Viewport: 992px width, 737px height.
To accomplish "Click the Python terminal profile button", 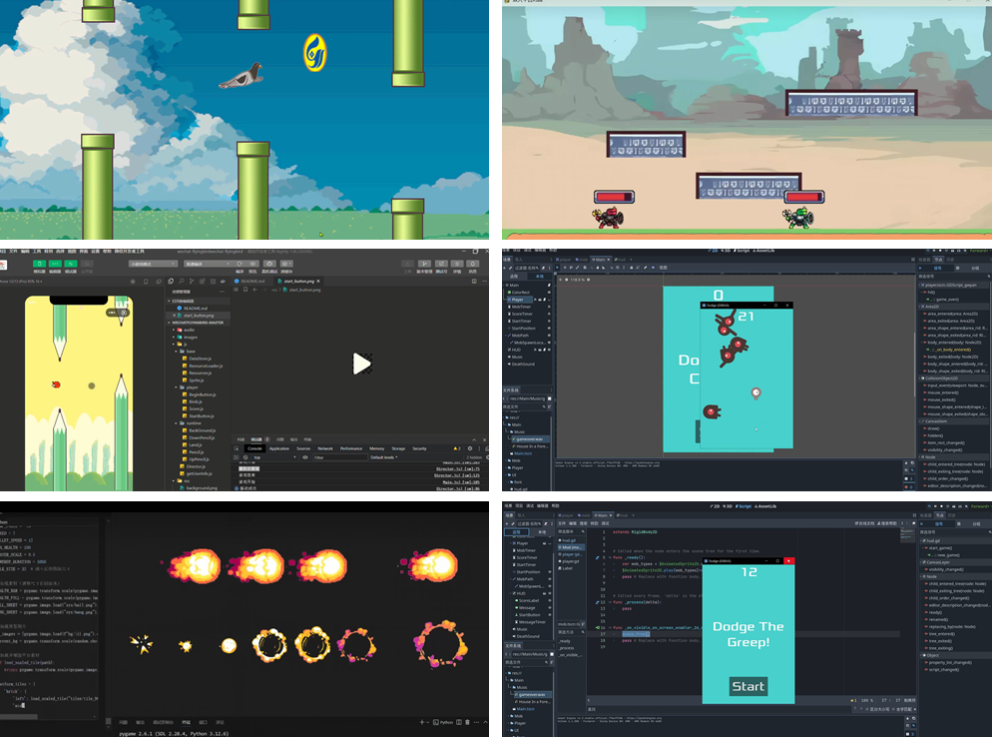I will click(443, 722).
